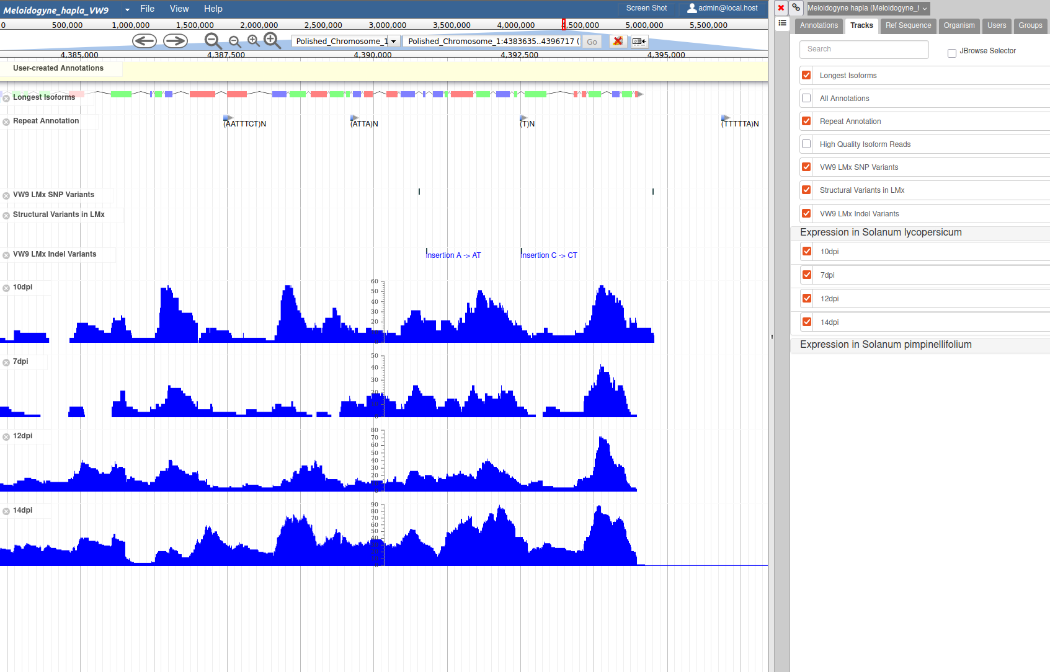Remove the VW9 LMx SNP Variants track
Image resolution: width=1050 pixels, height=672 pixels.
pyautogui.click(x=6, y=196)
